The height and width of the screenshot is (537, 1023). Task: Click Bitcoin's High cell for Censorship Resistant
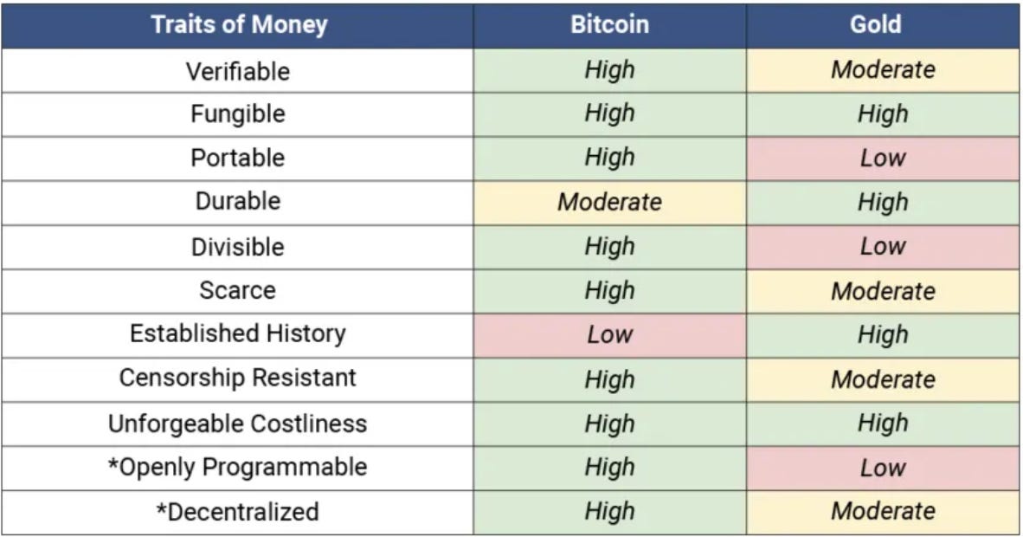(610, 379)
